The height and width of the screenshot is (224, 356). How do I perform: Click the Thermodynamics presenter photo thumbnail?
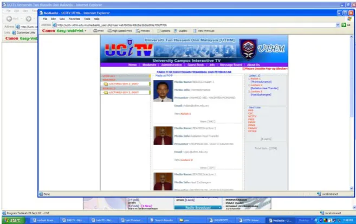click(163, 91)
